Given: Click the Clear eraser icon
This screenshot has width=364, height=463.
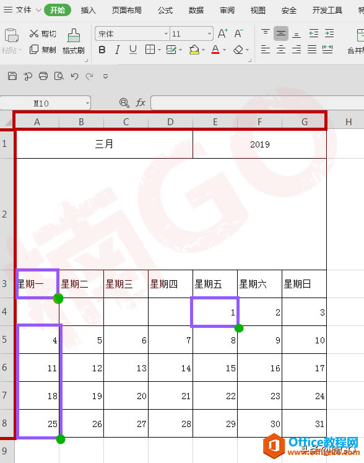Looking at the screenshot, I should (x=238, y=50).
